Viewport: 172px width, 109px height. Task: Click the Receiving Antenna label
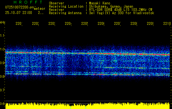[65, 13]
